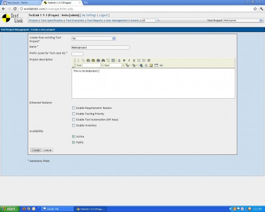Toggle bold formatting in description editor

[x=124, y=60]
